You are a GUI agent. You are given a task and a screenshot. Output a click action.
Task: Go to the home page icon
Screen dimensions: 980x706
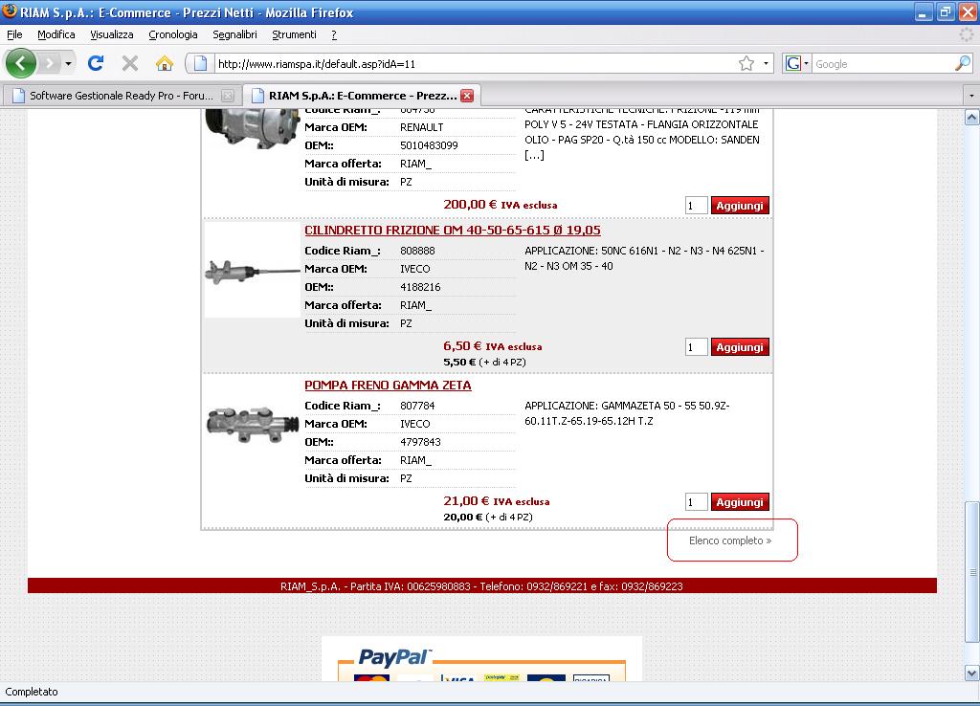click(x=165, y=63)
